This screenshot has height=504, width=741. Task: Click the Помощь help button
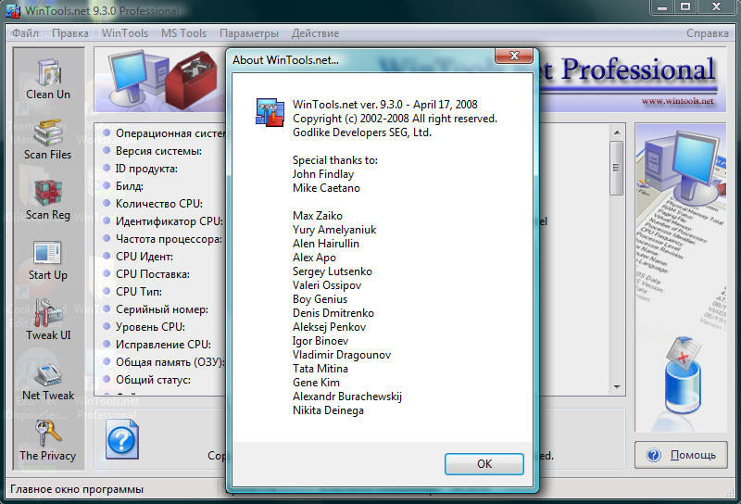click(681, 455)
